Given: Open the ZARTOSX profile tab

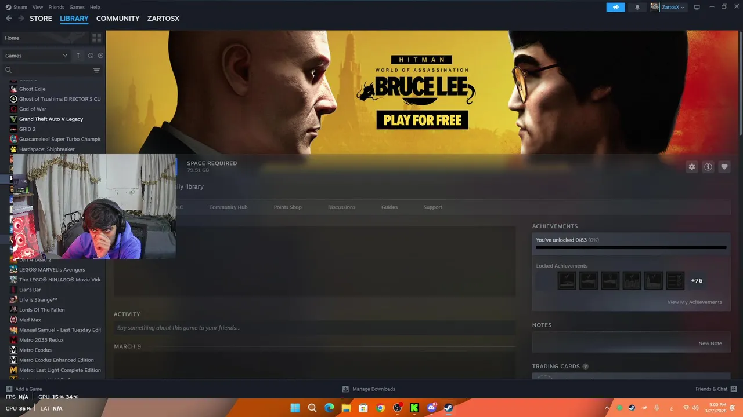Looking at the screenshot, I should click(163, 19).
